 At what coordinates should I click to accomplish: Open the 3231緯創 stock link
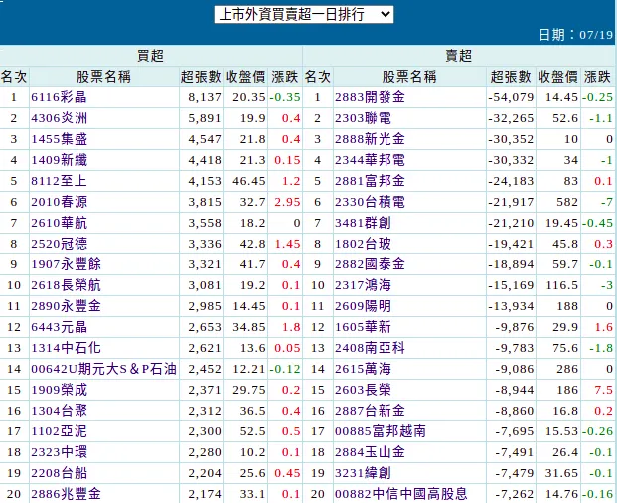363,473
